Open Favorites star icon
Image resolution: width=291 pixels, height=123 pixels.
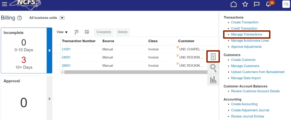pos(245,4)
